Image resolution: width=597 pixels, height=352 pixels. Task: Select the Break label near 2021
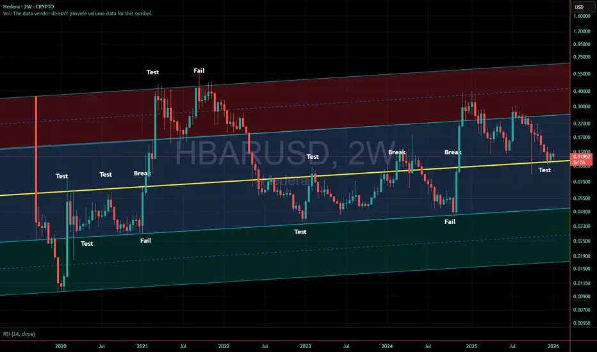click(x=142, y=173)
